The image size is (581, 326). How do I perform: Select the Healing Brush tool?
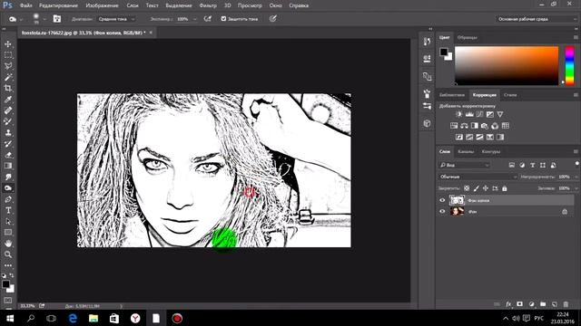(8, 110)
